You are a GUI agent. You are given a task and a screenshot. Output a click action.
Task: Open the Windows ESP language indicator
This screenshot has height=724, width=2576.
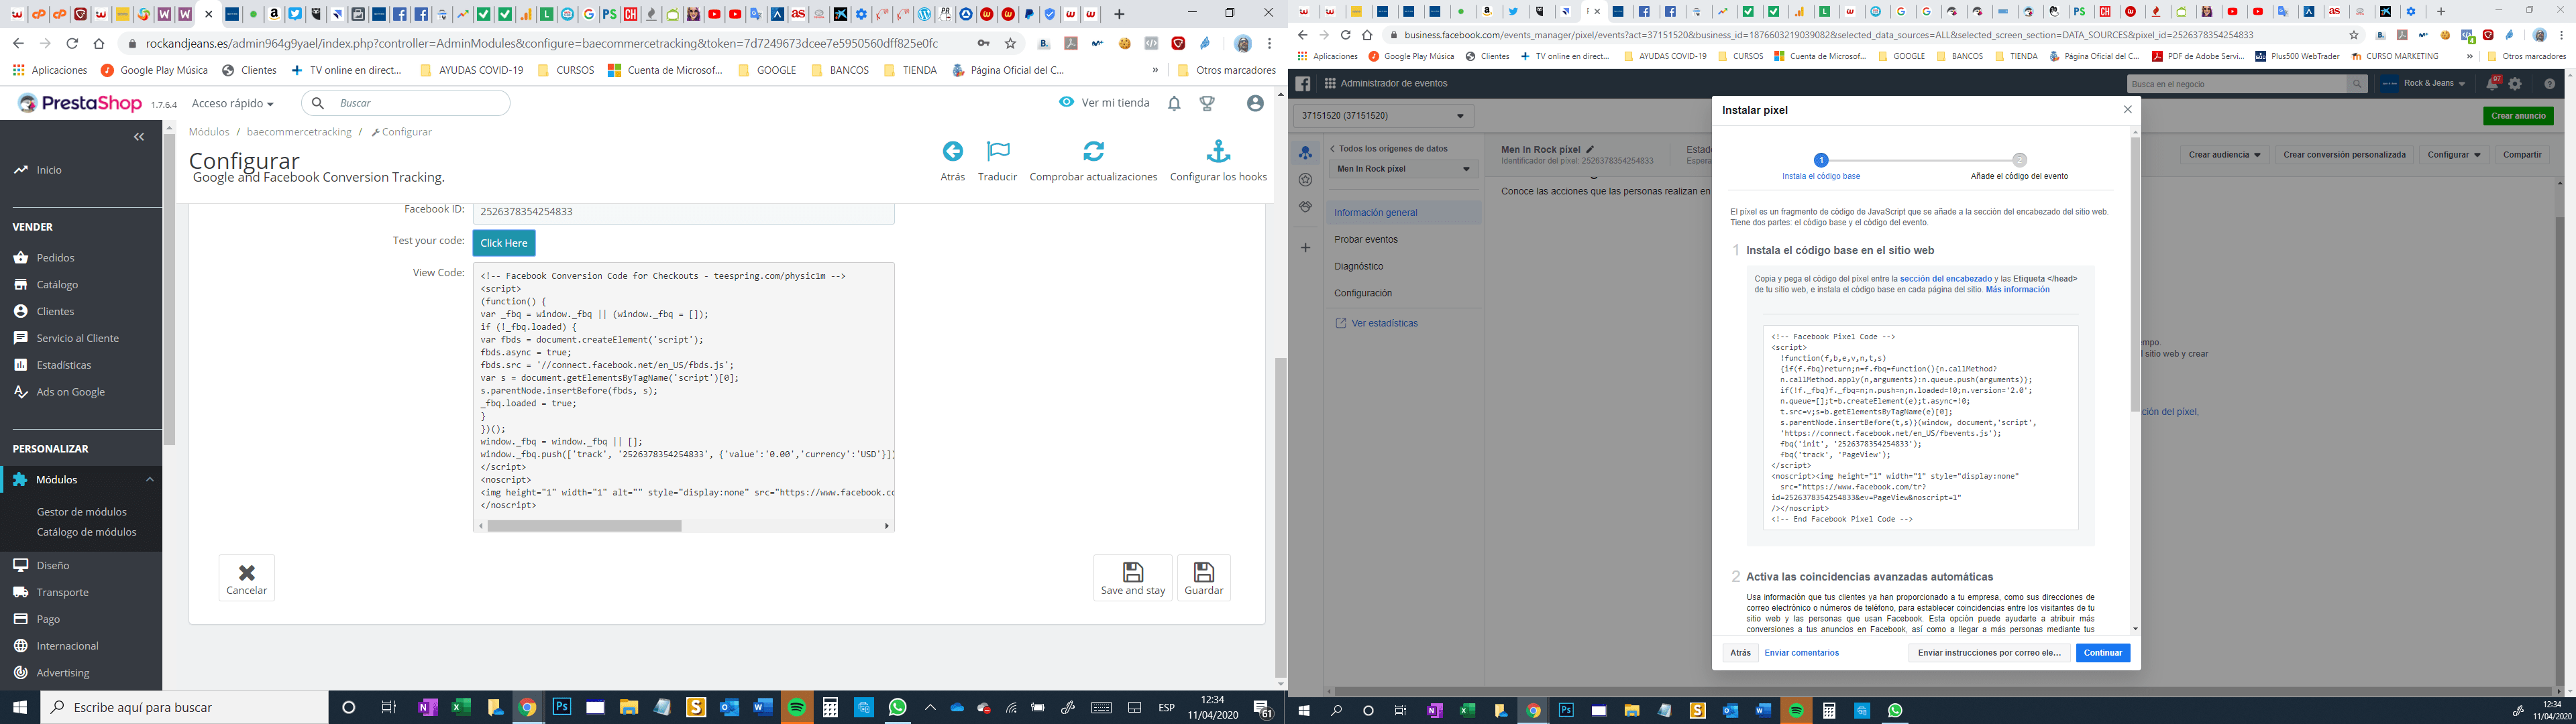(1166, 707)
